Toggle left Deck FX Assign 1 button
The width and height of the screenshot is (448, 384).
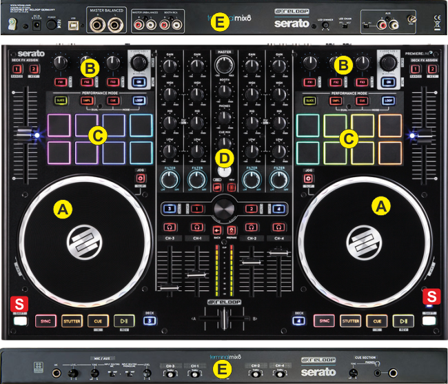17,69
